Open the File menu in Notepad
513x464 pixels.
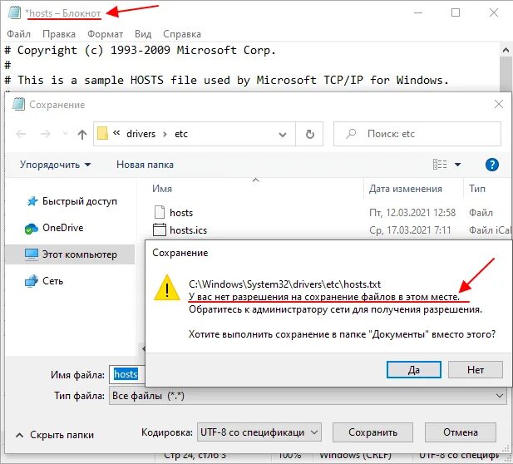[18, 34]
